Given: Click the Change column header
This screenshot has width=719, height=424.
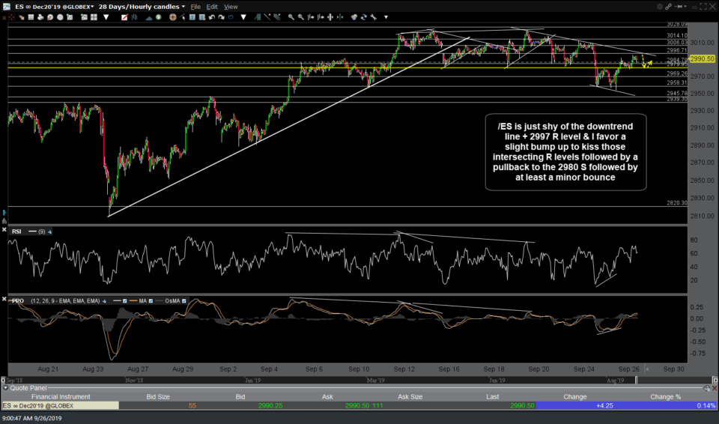Looking at the screenshot, I should tap(575, 397).
